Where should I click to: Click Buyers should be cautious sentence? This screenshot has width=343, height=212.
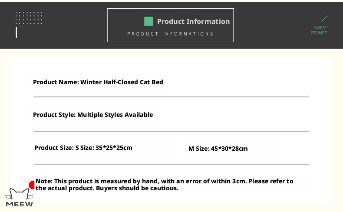137,188
